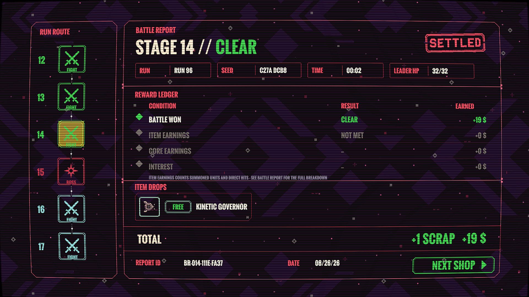The height and width of the screenshot is (297, 529).
Task: Click the Next Shop button
Action: (454, 265)
